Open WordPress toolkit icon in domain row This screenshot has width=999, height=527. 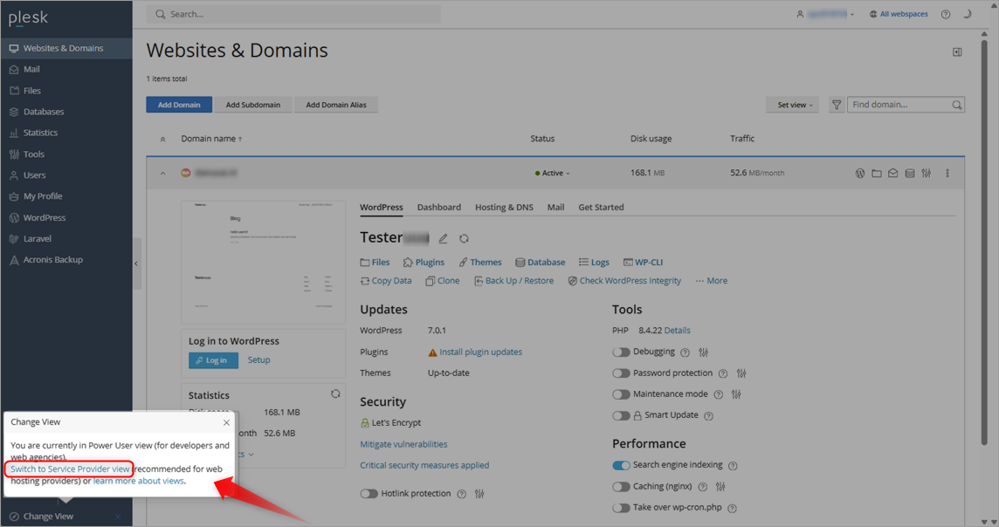coord(860,173)
